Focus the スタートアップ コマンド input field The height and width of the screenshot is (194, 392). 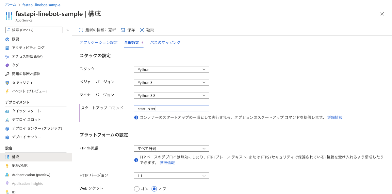(171, 109)
